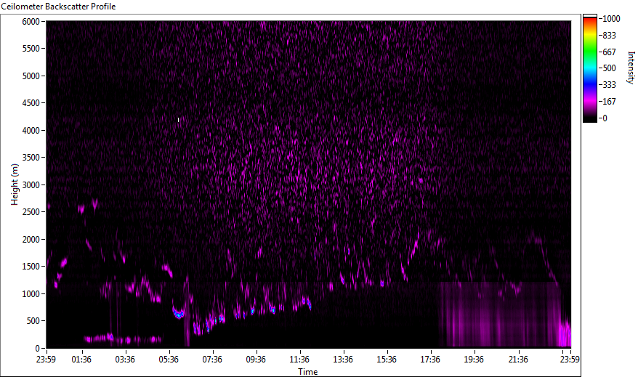The image size is (638, 377).
Task: Click the 500 value on the intensity scale
Action: [x=609, y=68]
